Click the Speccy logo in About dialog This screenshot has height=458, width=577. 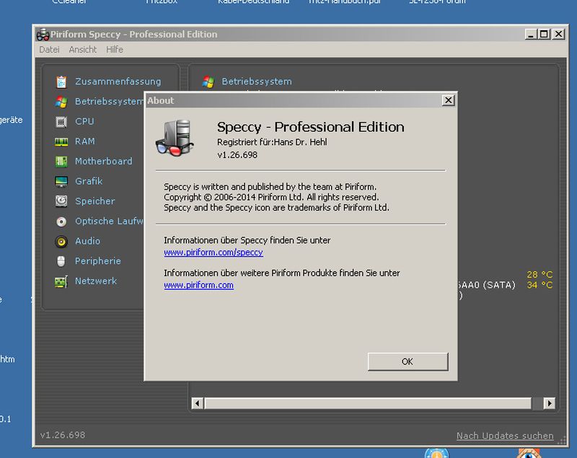point(175,138)
